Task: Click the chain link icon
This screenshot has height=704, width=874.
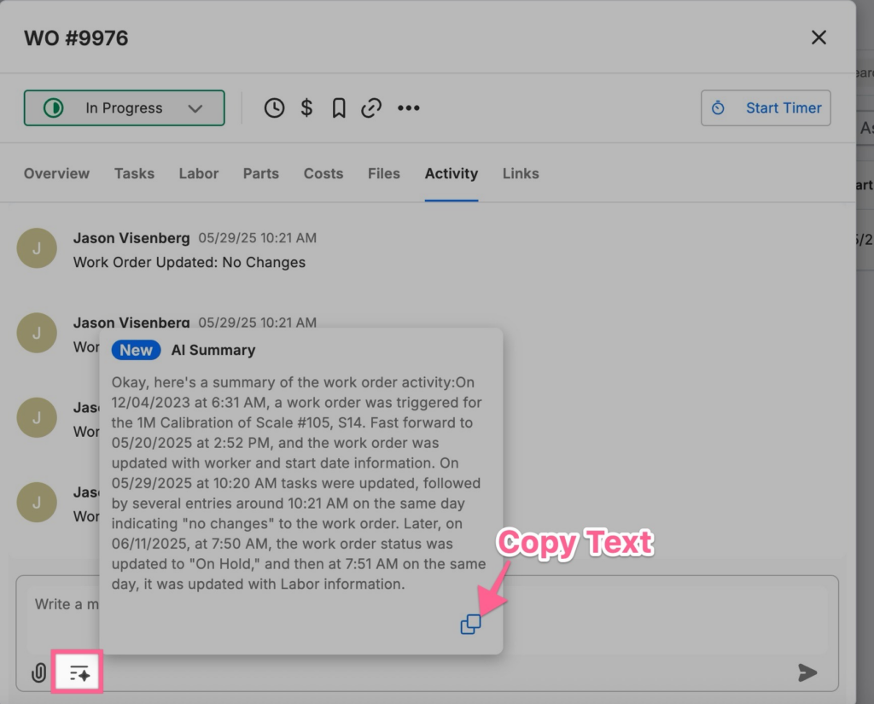Action: [x=370, y=108]
